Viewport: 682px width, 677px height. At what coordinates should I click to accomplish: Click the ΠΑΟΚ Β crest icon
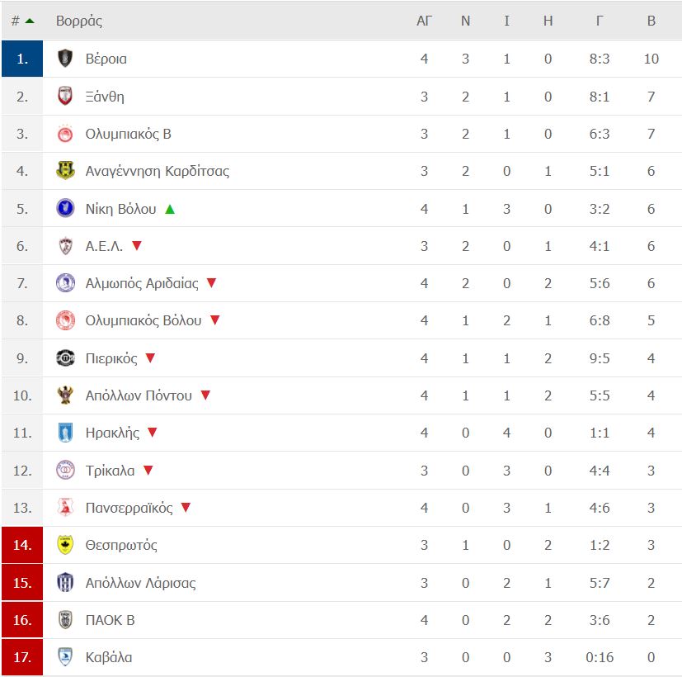(x=65, y=619)
